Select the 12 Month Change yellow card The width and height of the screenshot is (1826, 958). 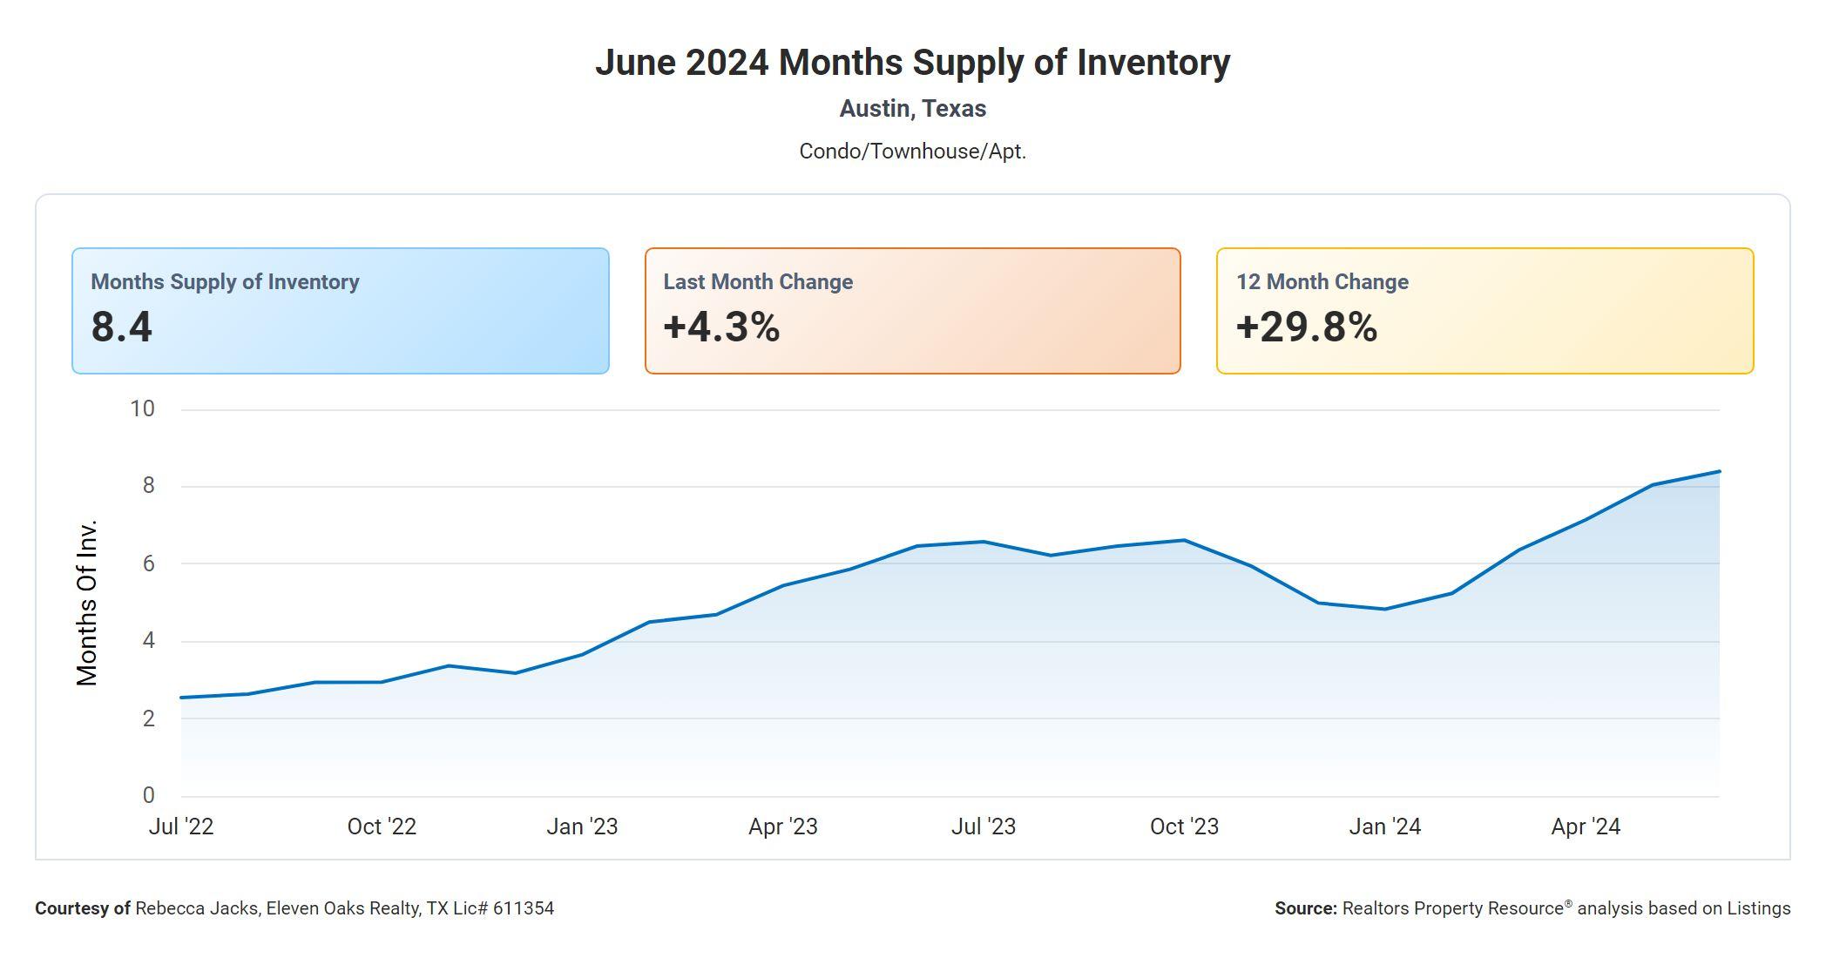coord(1484,311)
